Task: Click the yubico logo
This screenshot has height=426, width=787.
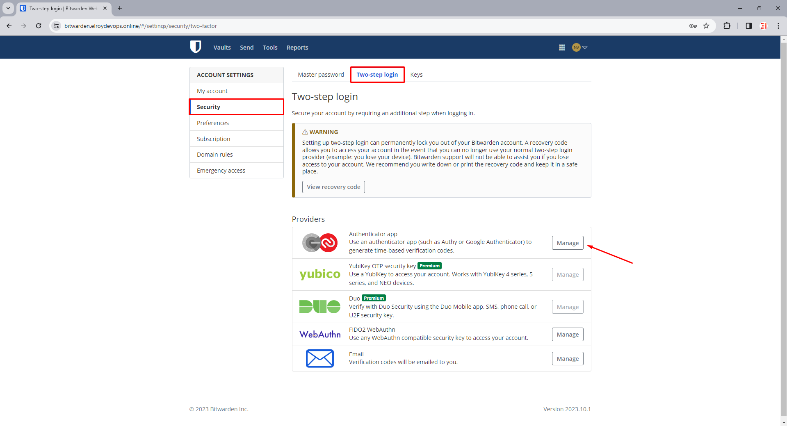Action: [x=320, y=274]
